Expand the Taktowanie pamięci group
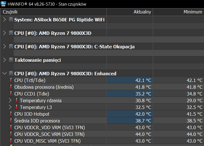Viewport: 204px width, 146px height. [x=5, y=60]
